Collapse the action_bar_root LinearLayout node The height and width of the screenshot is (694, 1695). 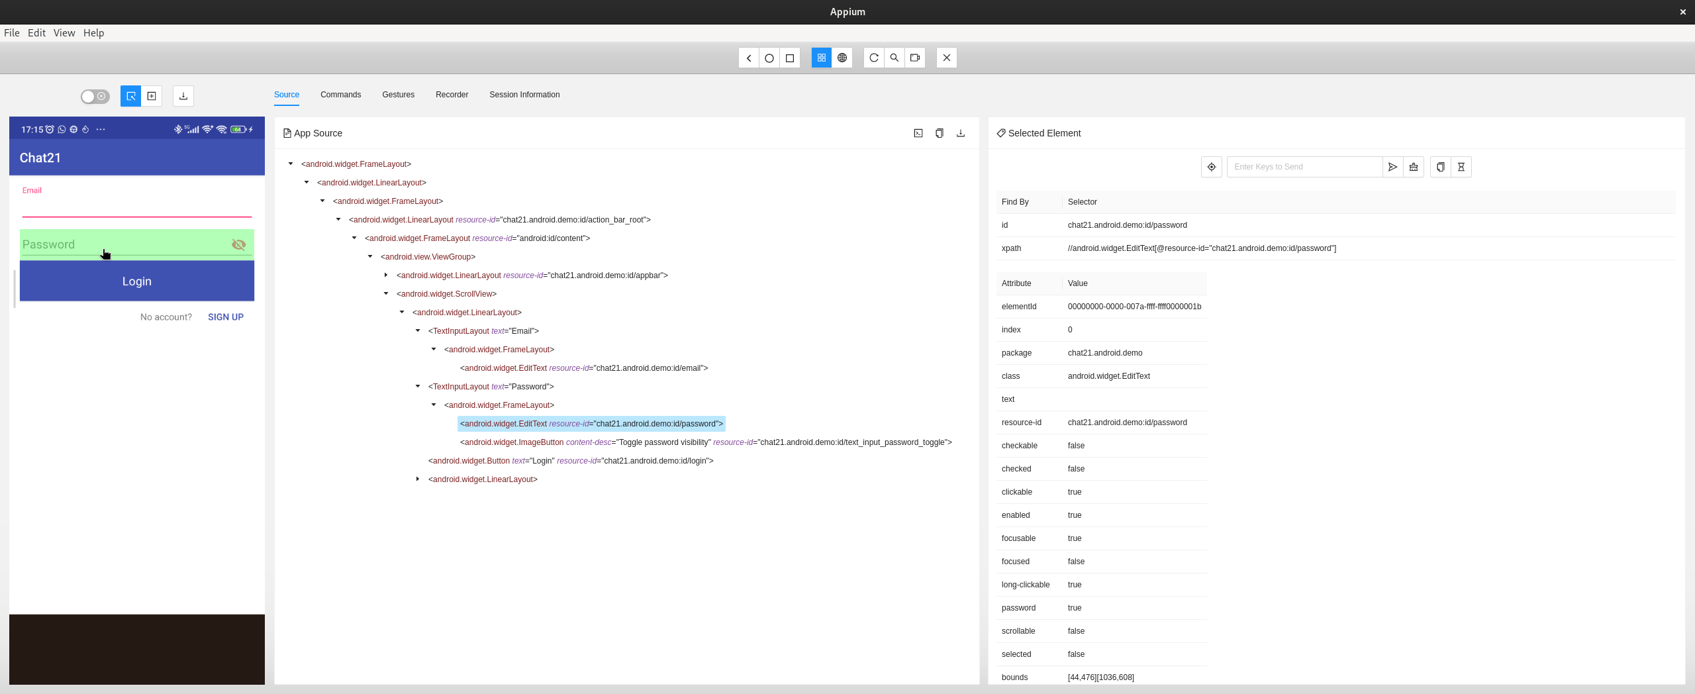click(338, 219)
